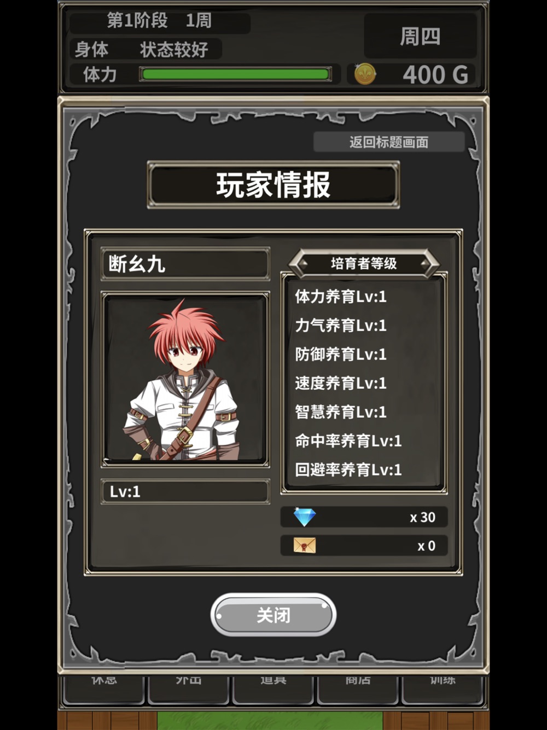This screenshot has height=730, width=547.
Task: Click the green 体力 stamina bar
Action: [x=236, y=74]
